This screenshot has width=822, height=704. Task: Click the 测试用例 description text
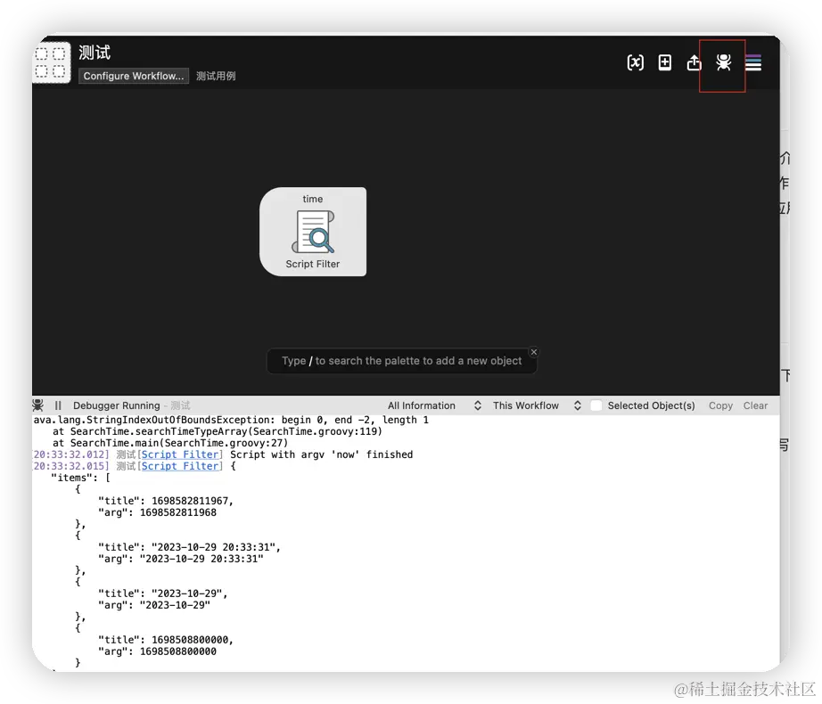pyautogui.click(x=216, y=76)
